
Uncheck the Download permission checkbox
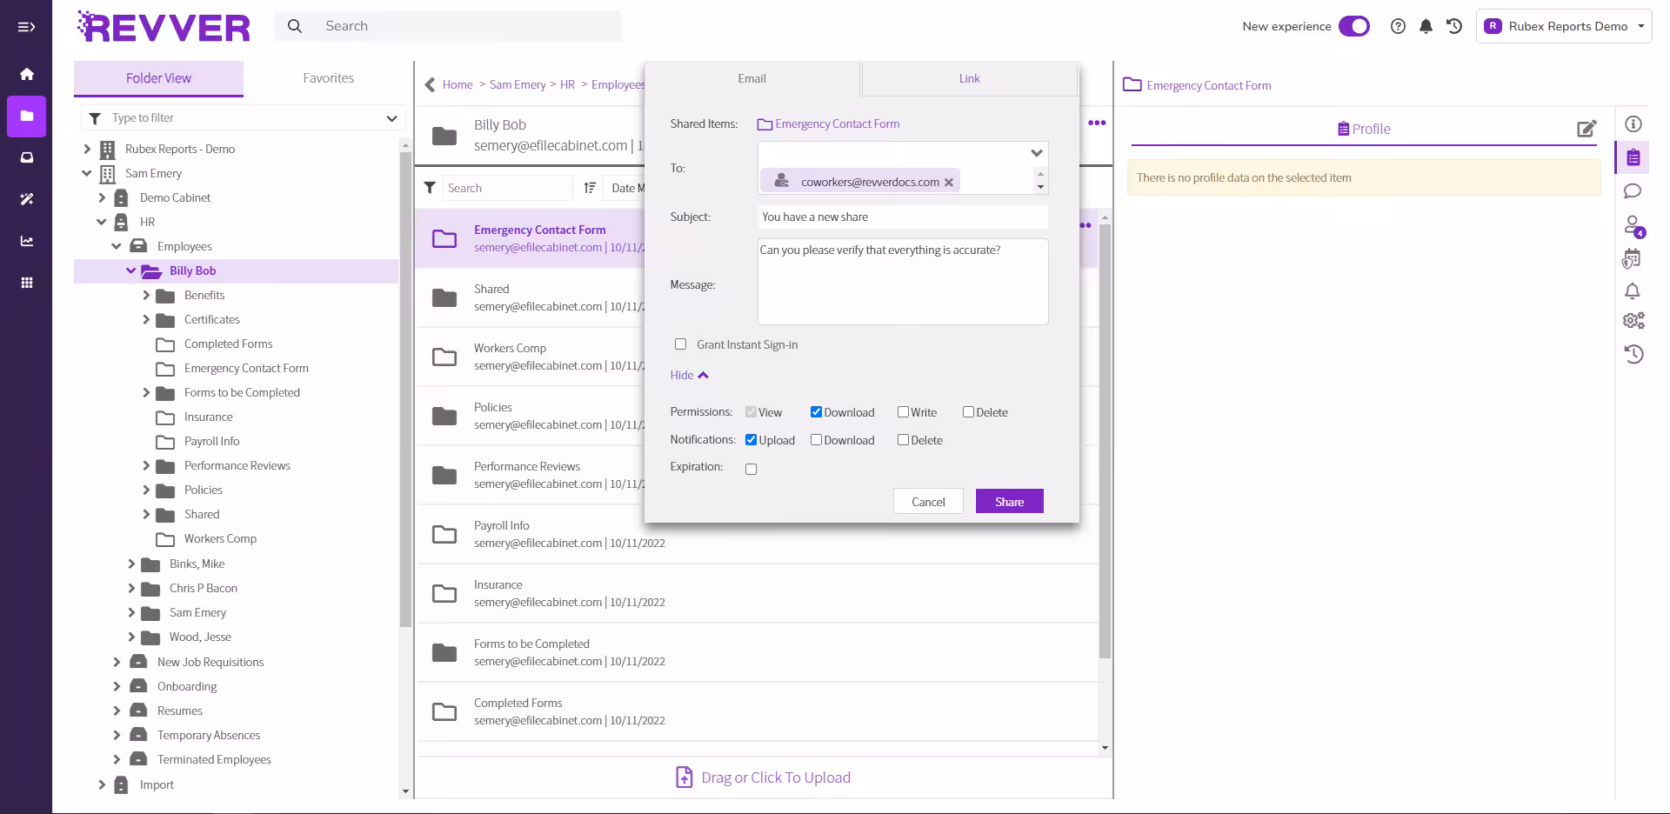click(816, 412)
